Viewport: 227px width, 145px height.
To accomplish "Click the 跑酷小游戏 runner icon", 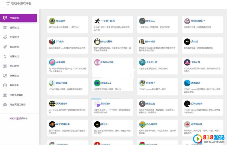I will click(x=52, y=83).
